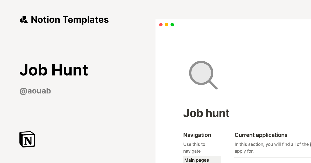Click the Job Hunt template title
The width and height of the screenshot is (311, 163).
coord(54,70)
